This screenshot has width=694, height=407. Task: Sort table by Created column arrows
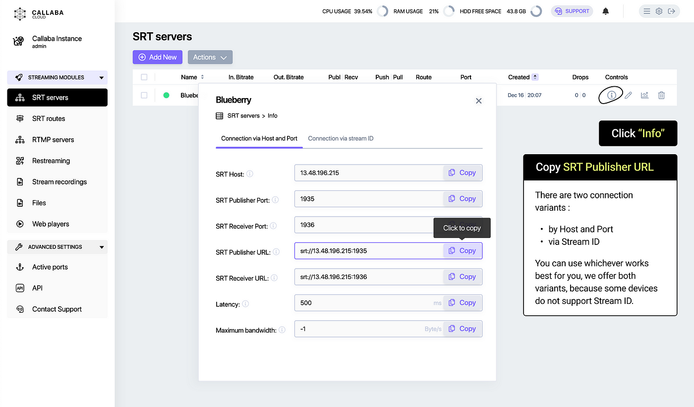click(x=535, y=77)
